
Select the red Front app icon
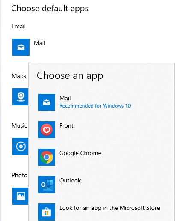[x=47, y=130]
